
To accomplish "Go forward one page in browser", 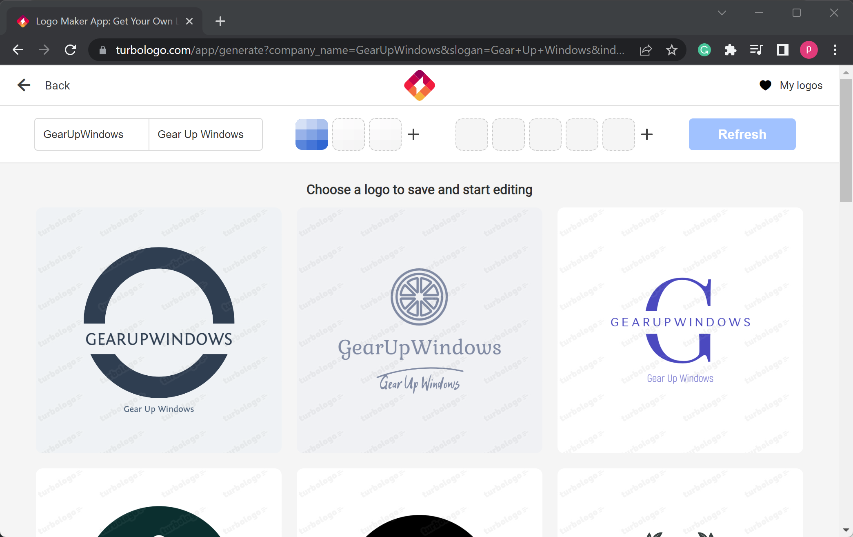I will pyautogui.click(x=44, y=50).
